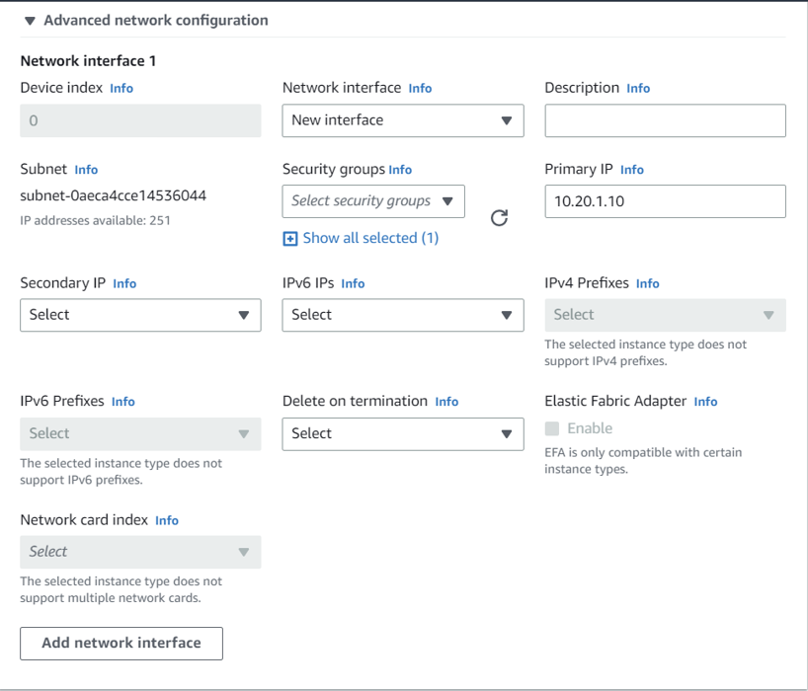Open the Select security groups dropdown

tap(372, 201)
